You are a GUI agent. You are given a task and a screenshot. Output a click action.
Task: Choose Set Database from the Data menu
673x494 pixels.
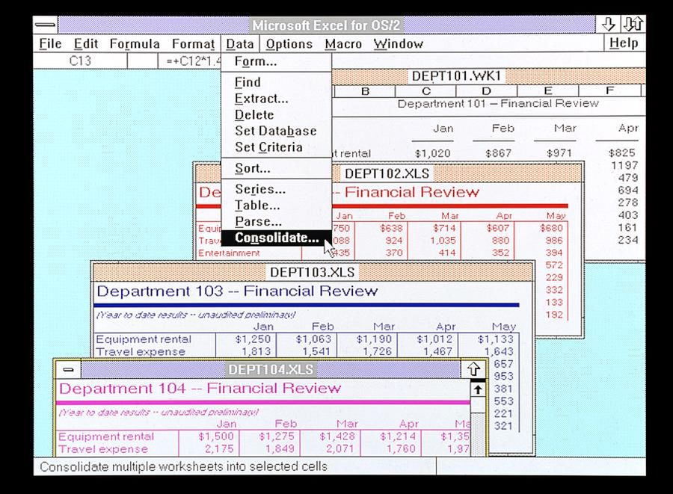[274, 131]
